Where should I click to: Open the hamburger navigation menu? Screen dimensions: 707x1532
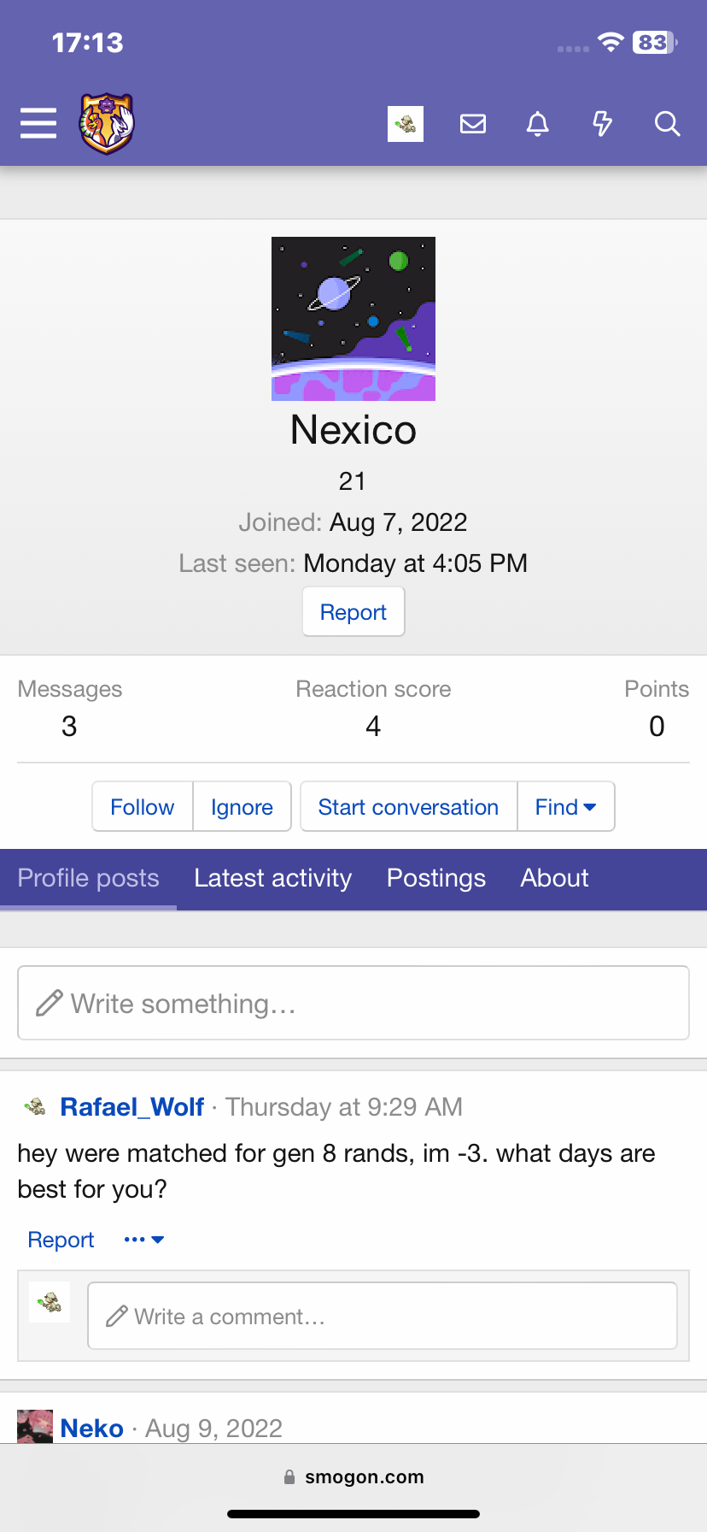coord(38,124)
